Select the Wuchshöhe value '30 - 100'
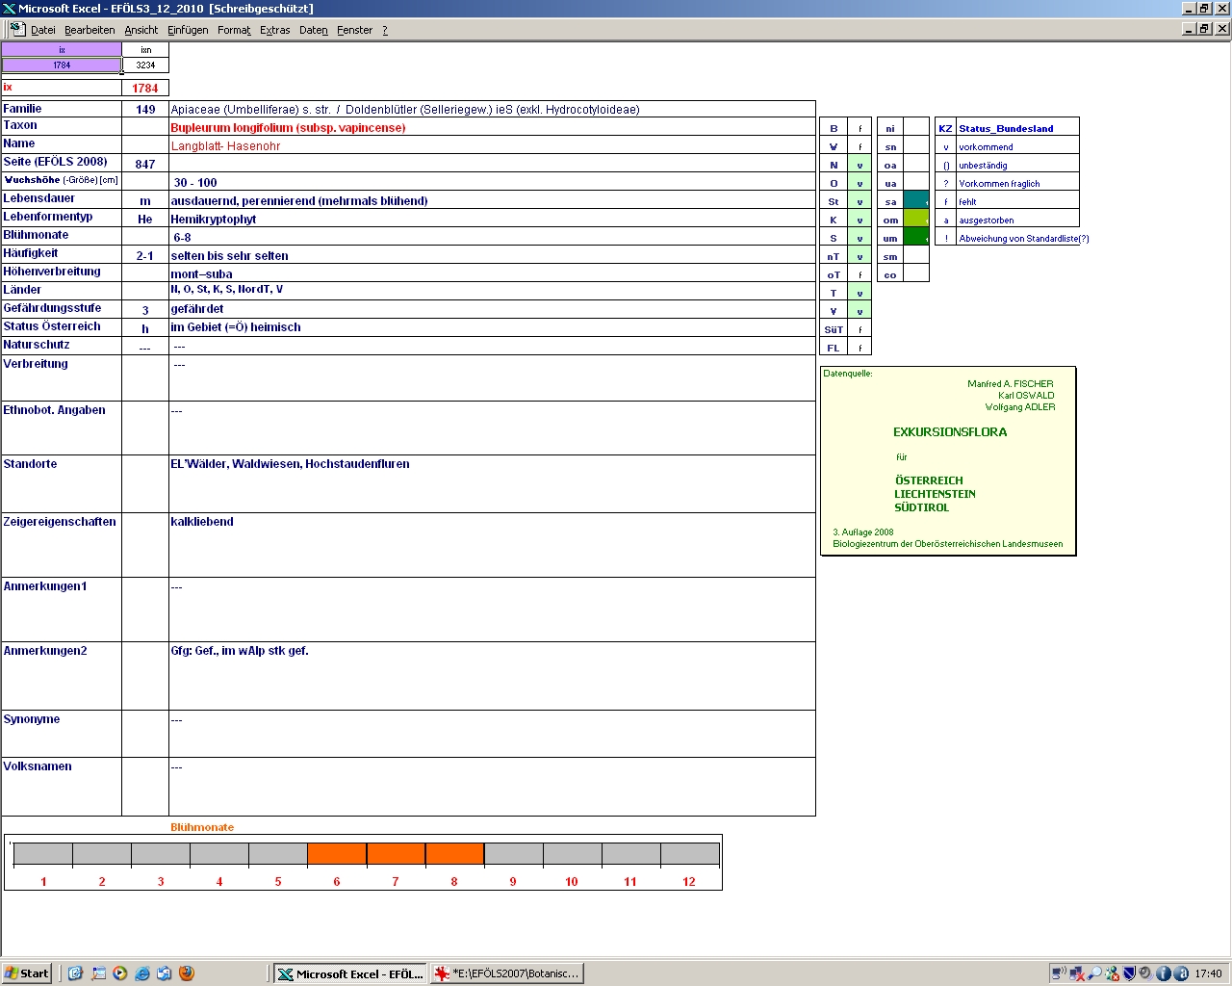This screenshot has height=986, width=1232. 492,182
